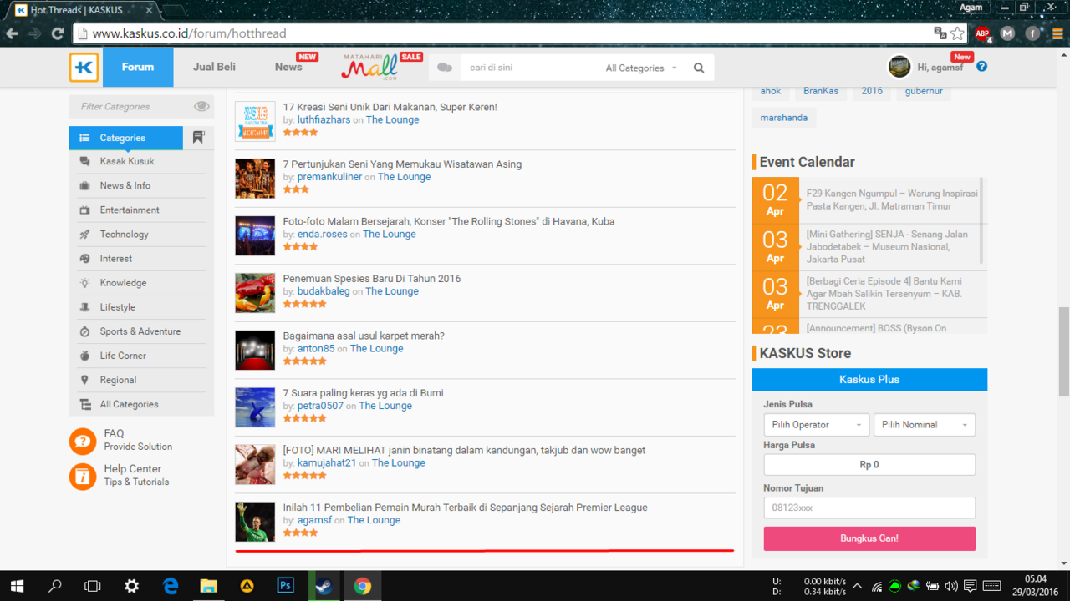
Task: Open the Kasak Kusuk category
Action: coord(127,161)
